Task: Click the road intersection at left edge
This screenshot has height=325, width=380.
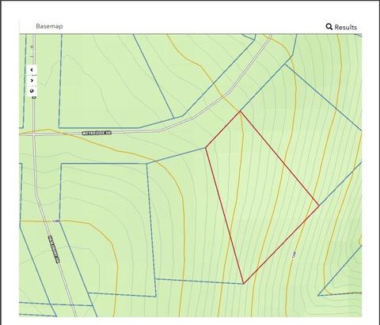Action: [x=34, y=134]
